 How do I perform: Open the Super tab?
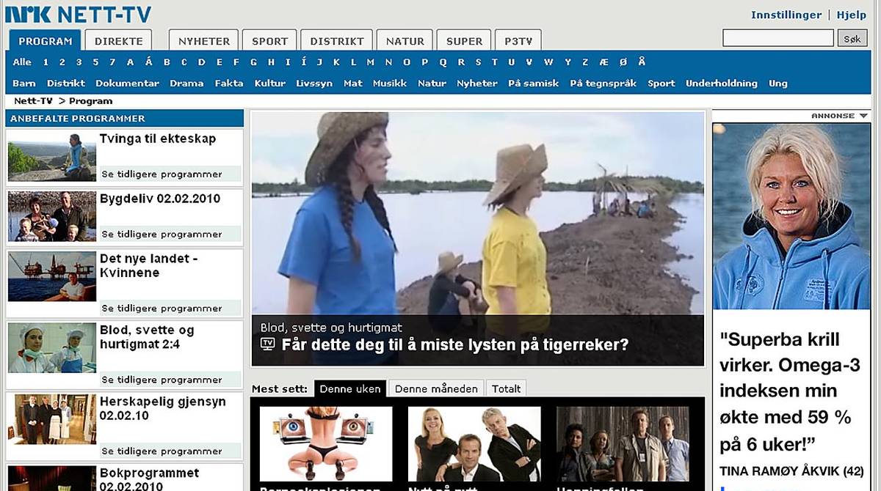tap(464, 41)
